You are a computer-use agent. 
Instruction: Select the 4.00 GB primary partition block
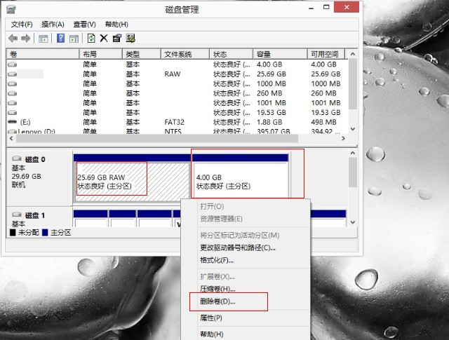(x=240, y=179)
